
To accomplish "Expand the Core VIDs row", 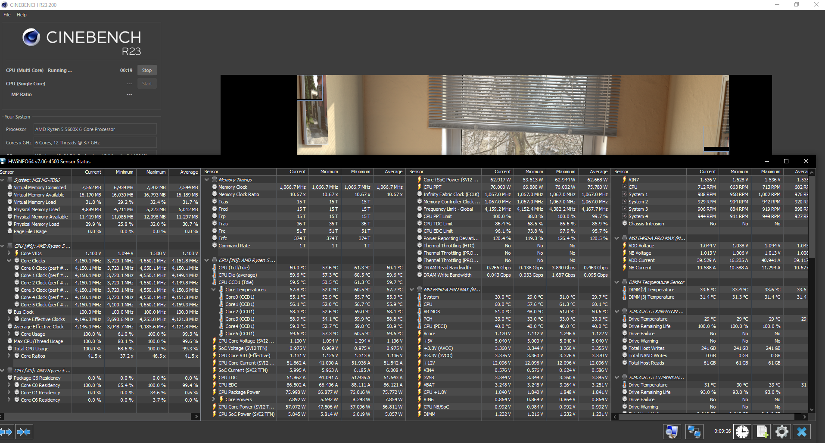I will point(9,253).
